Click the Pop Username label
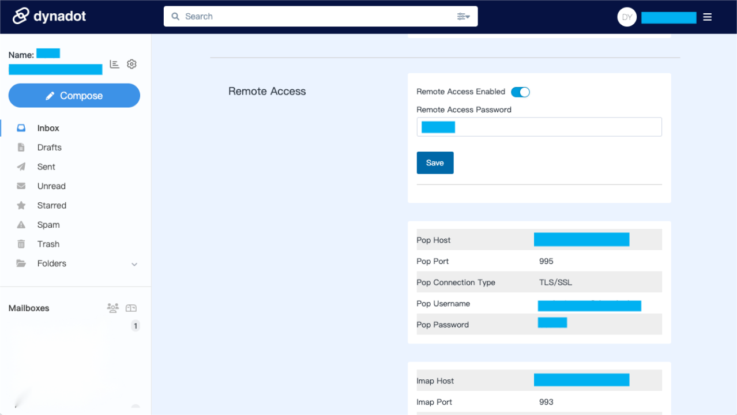Viewport: 737px width, 415px height. [443, 304]
